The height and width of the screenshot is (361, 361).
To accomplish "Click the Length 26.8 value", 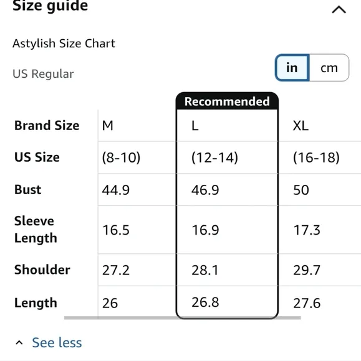I will click(x=205, y=302).
